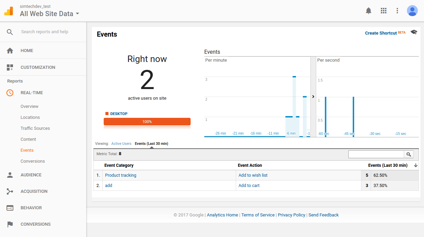Click the Event Action column header

(x=250, y=165)
